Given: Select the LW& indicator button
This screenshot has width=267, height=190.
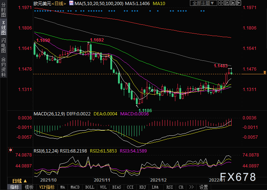Looking at the screenshot, I should pyautogui.click(x=155, y=187).
